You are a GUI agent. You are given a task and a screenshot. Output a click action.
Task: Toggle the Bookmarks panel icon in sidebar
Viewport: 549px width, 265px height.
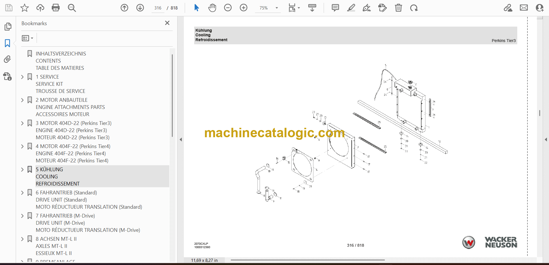tap(7, 43)
